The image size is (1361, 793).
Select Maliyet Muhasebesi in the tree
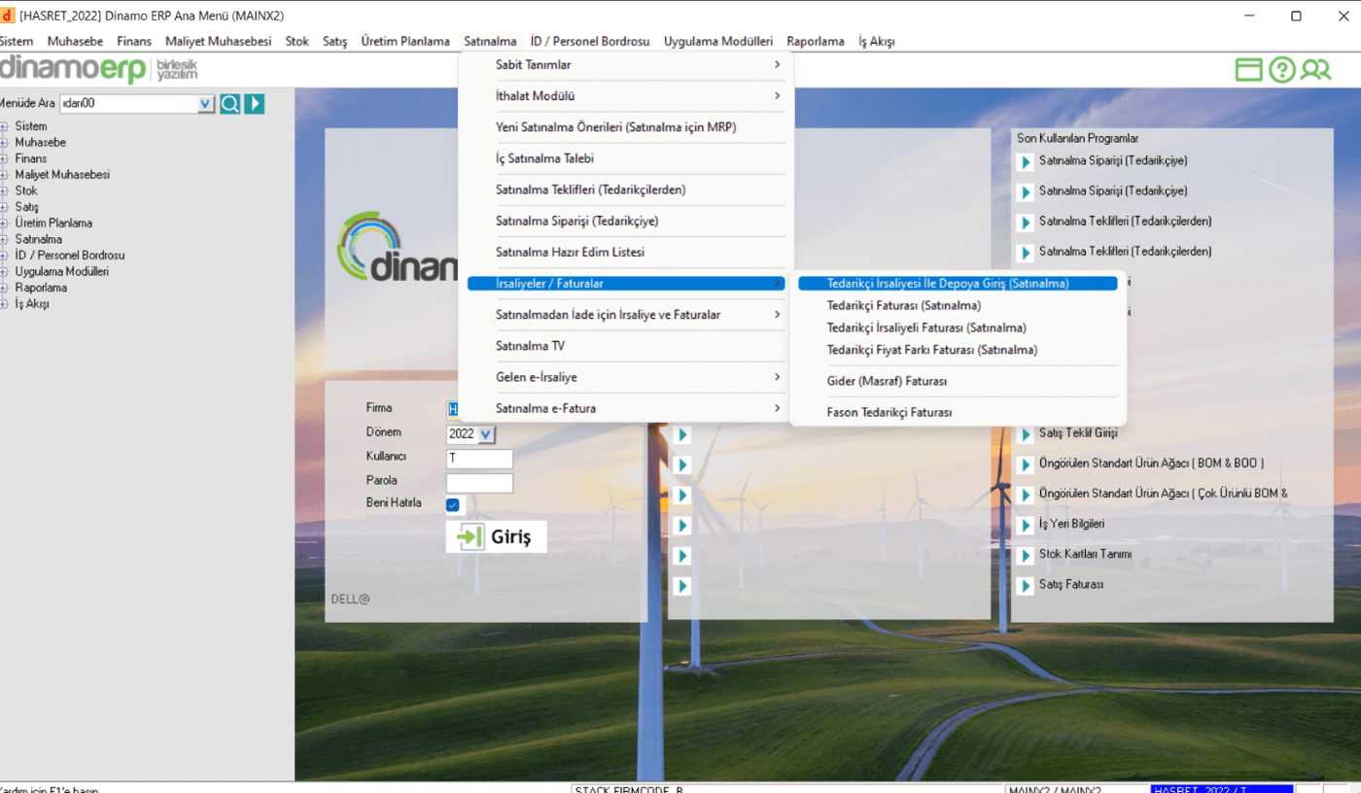(62, 175)
